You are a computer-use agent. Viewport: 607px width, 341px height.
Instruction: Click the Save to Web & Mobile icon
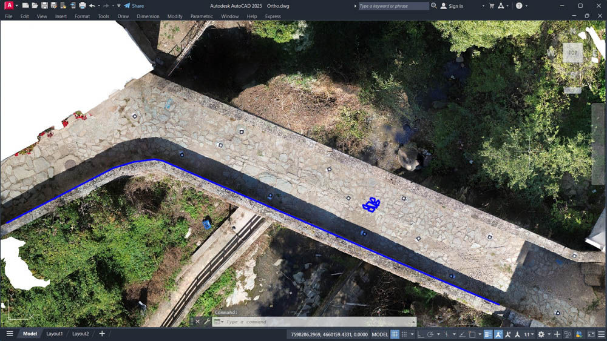point(73,5)
